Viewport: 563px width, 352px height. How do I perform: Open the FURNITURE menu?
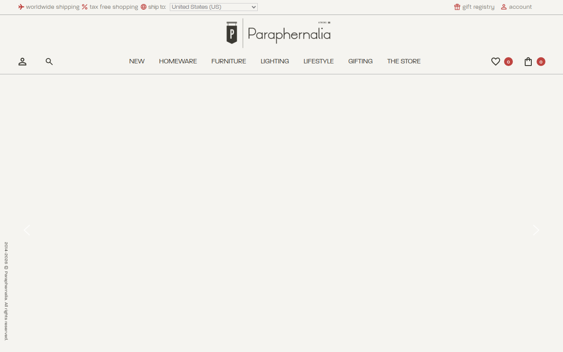(229, 61)
